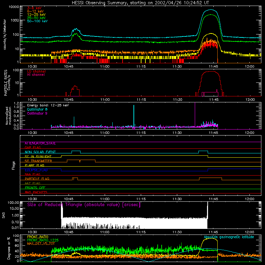
Task: Click the 'Size of Reduced Triangle' caption
Action: tap(84, 205)
